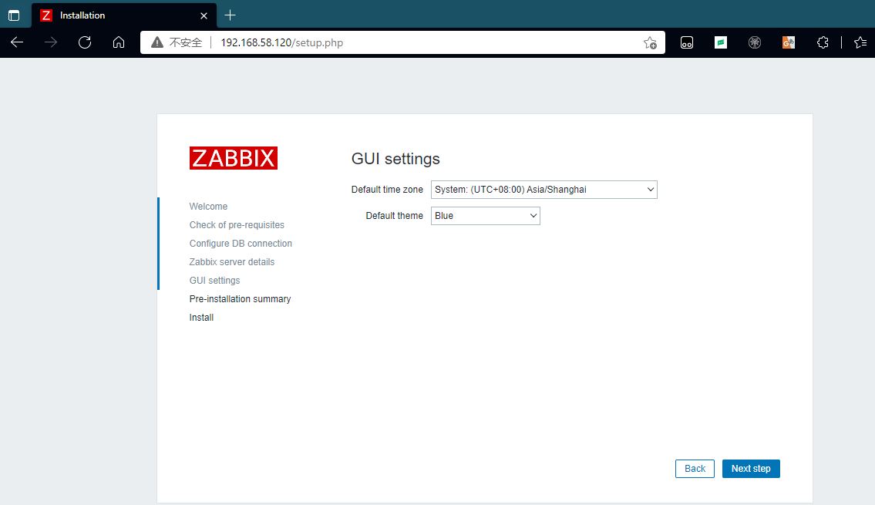Click the 不安全 security label

tap(186, 42)
